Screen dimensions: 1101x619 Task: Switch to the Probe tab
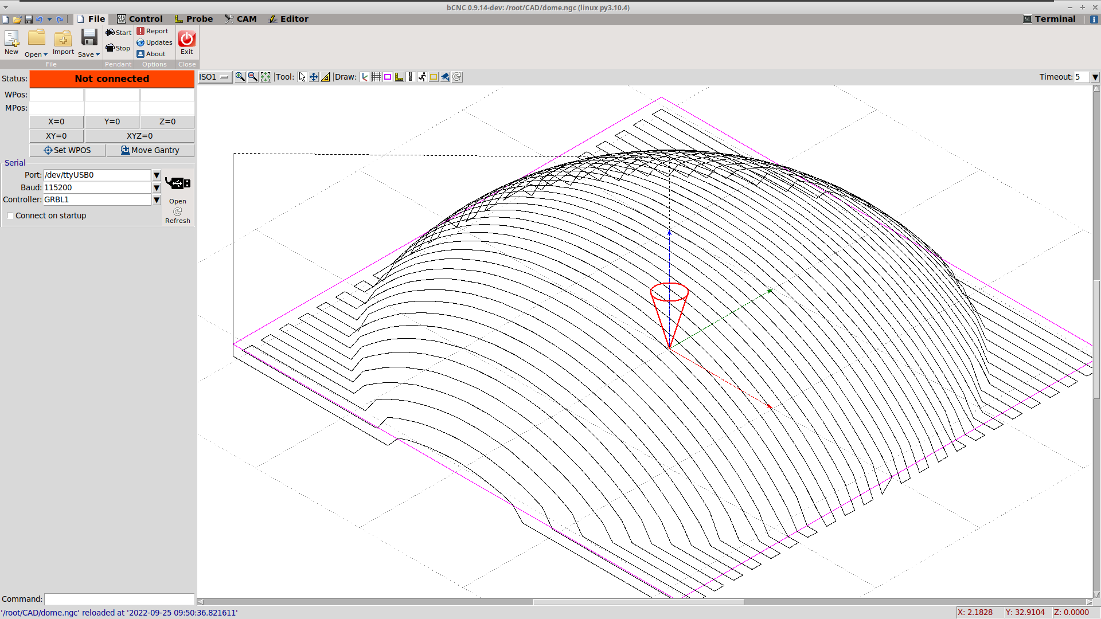[194, 19]
